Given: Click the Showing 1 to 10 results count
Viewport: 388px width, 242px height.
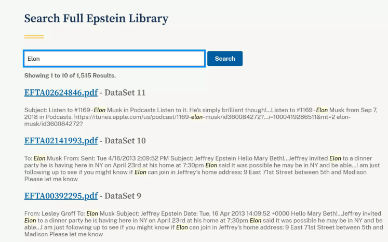Looking at the screenshot, I should (70, 76).
